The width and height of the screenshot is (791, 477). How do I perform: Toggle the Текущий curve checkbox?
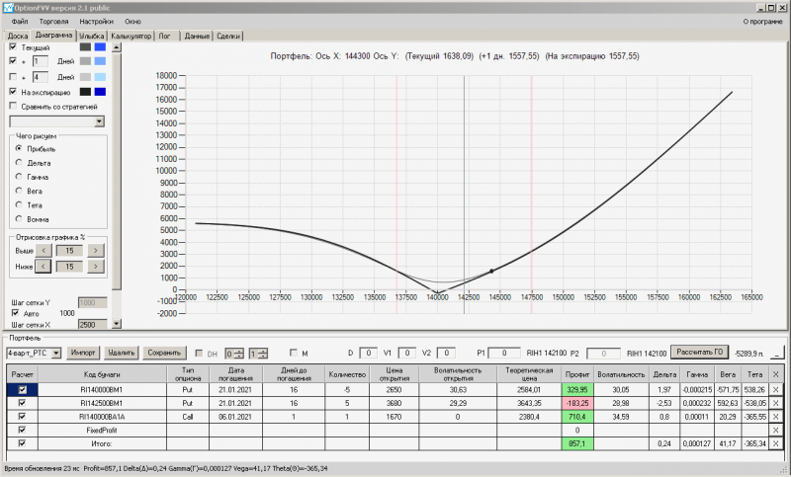(13, 46)
